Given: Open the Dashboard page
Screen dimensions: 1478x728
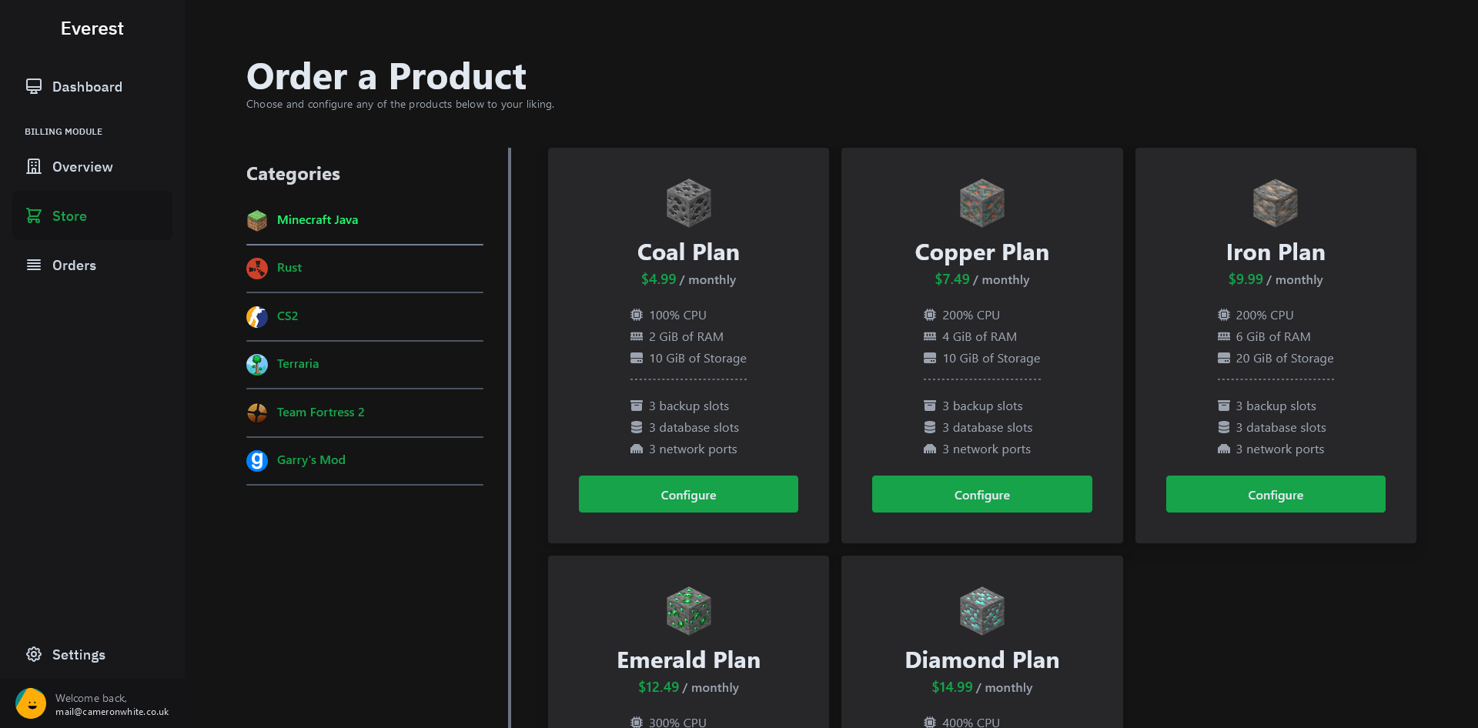Looking at the screenshot, I should point(92,86).
